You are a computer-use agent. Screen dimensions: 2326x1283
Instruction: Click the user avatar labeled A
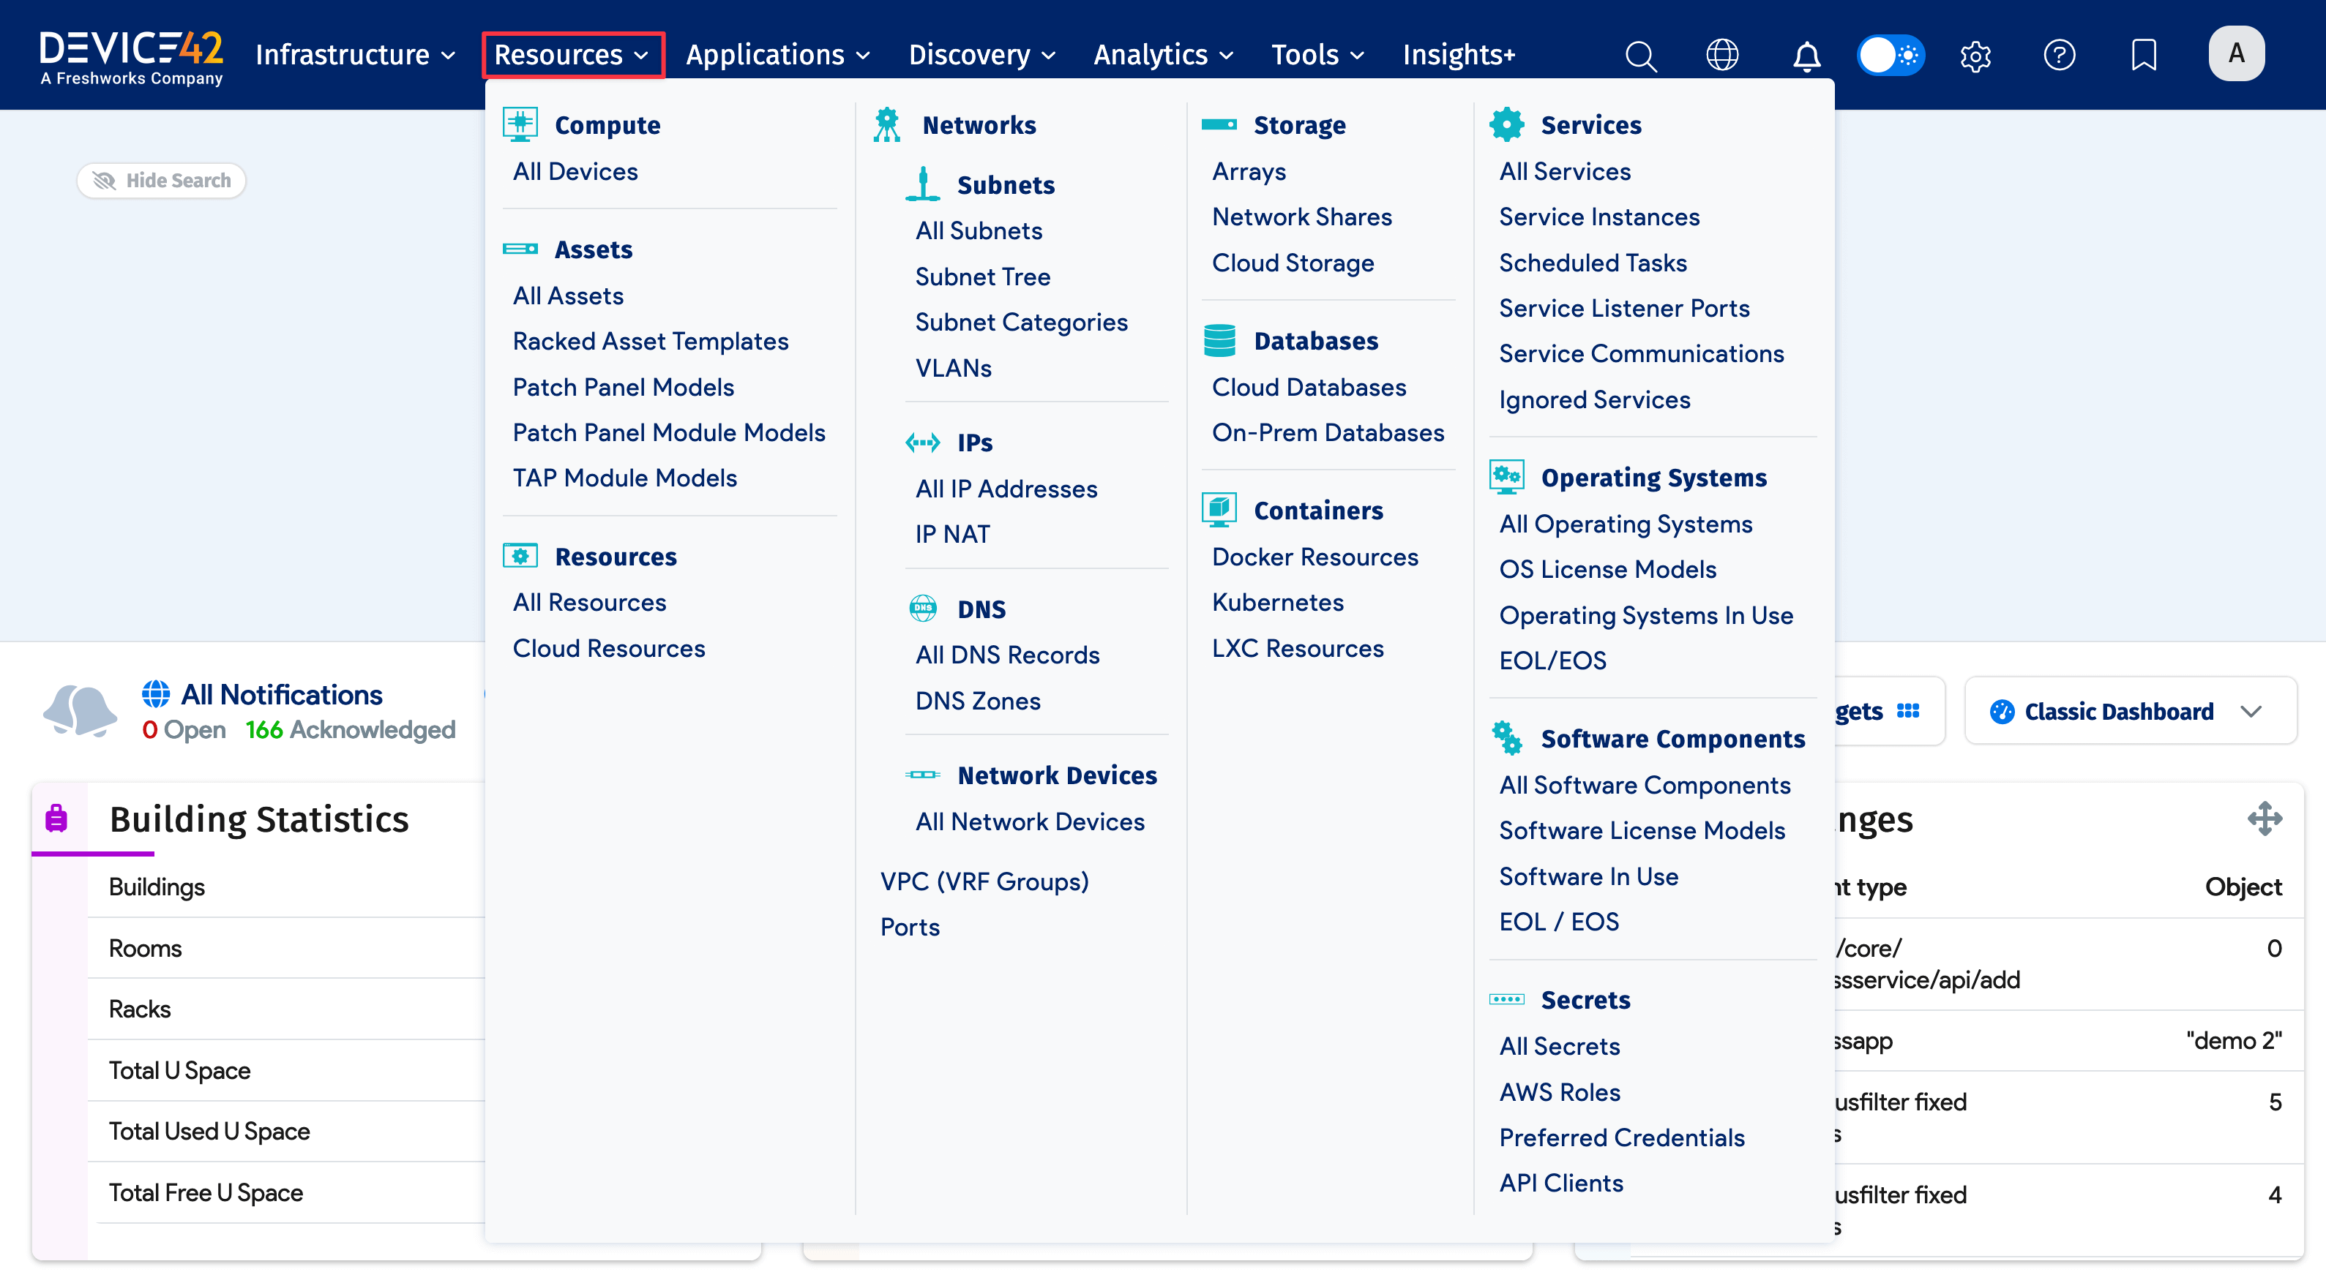(2236, 53)
